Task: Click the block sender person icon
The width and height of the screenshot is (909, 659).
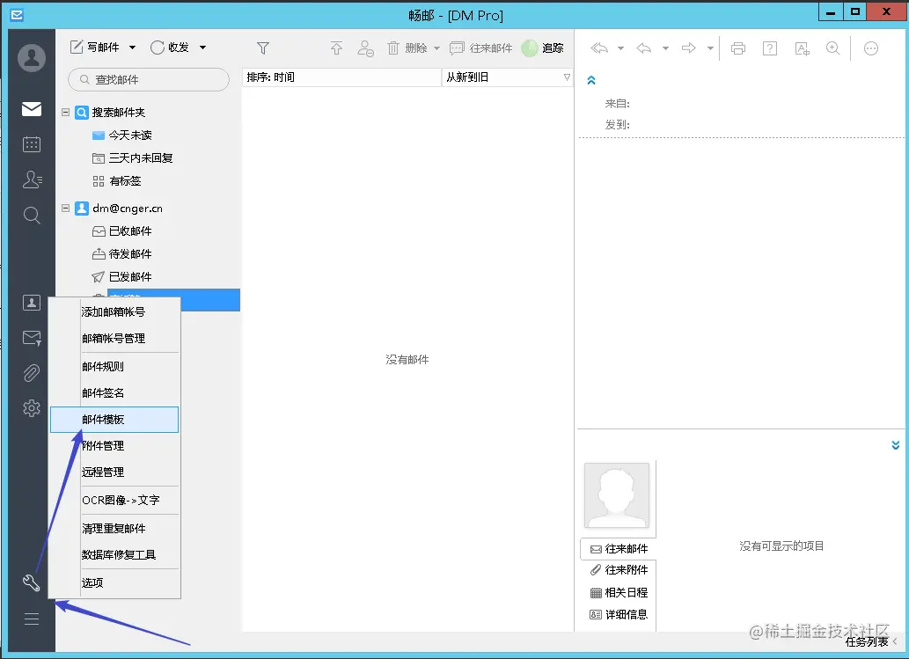Action: point(365,48)
